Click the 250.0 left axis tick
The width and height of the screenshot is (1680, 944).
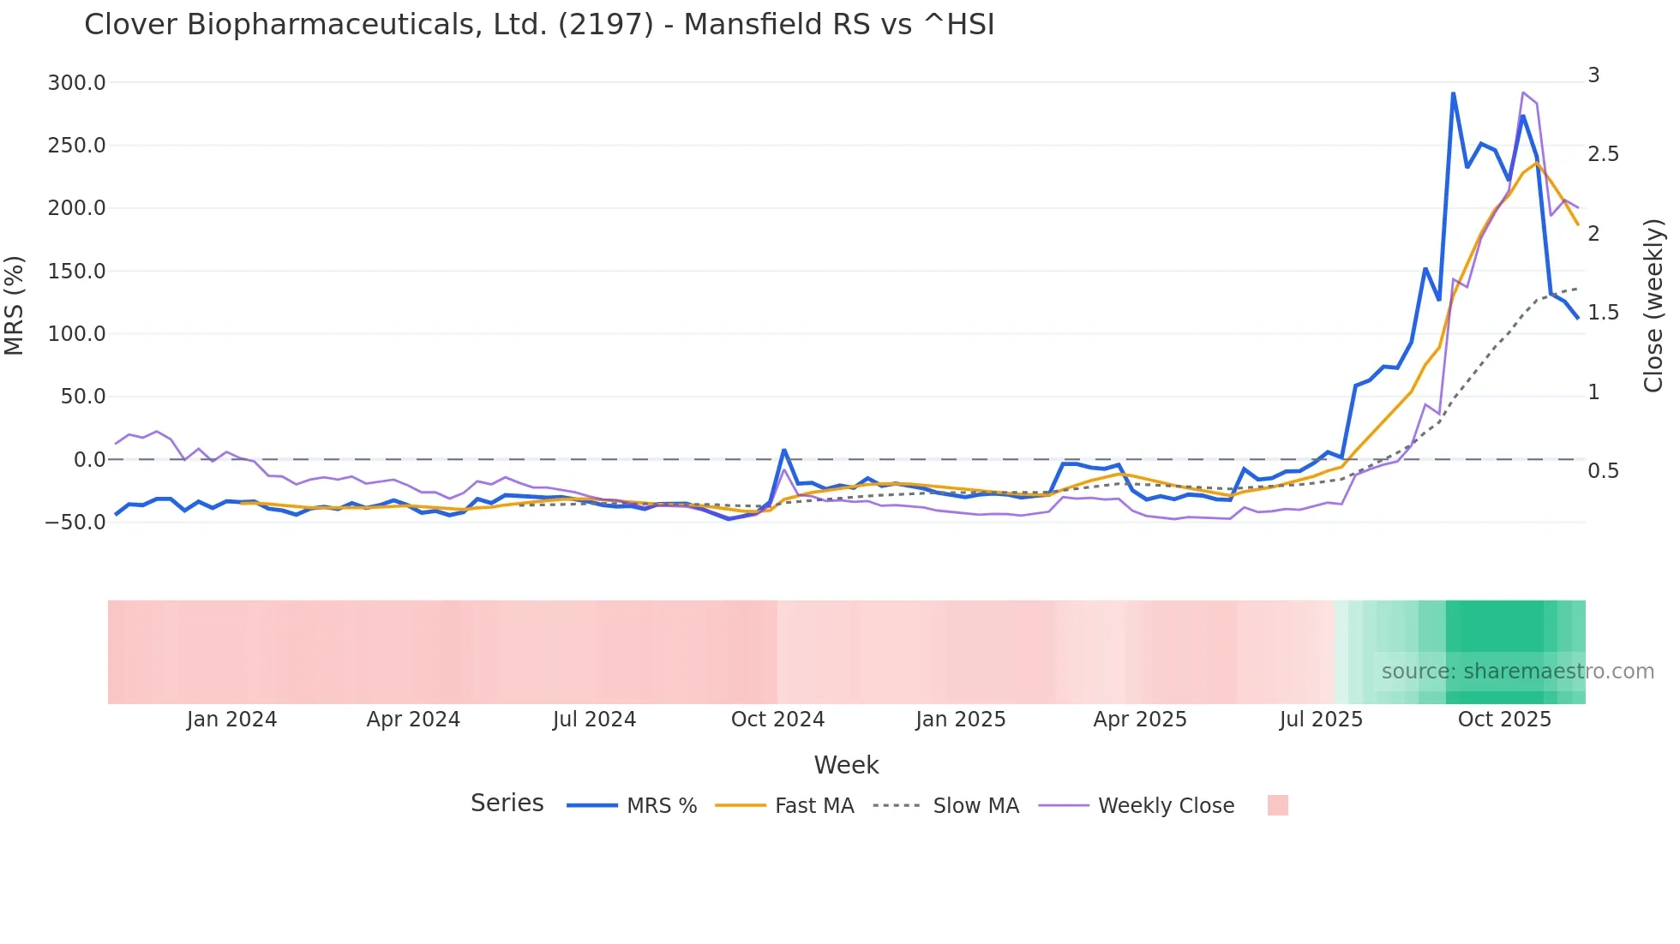point(76,146)
